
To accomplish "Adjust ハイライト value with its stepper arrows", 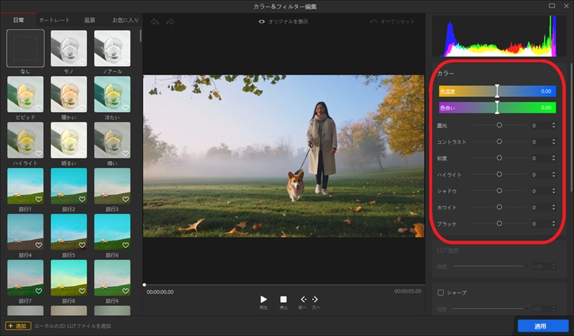I will (553, 174).
